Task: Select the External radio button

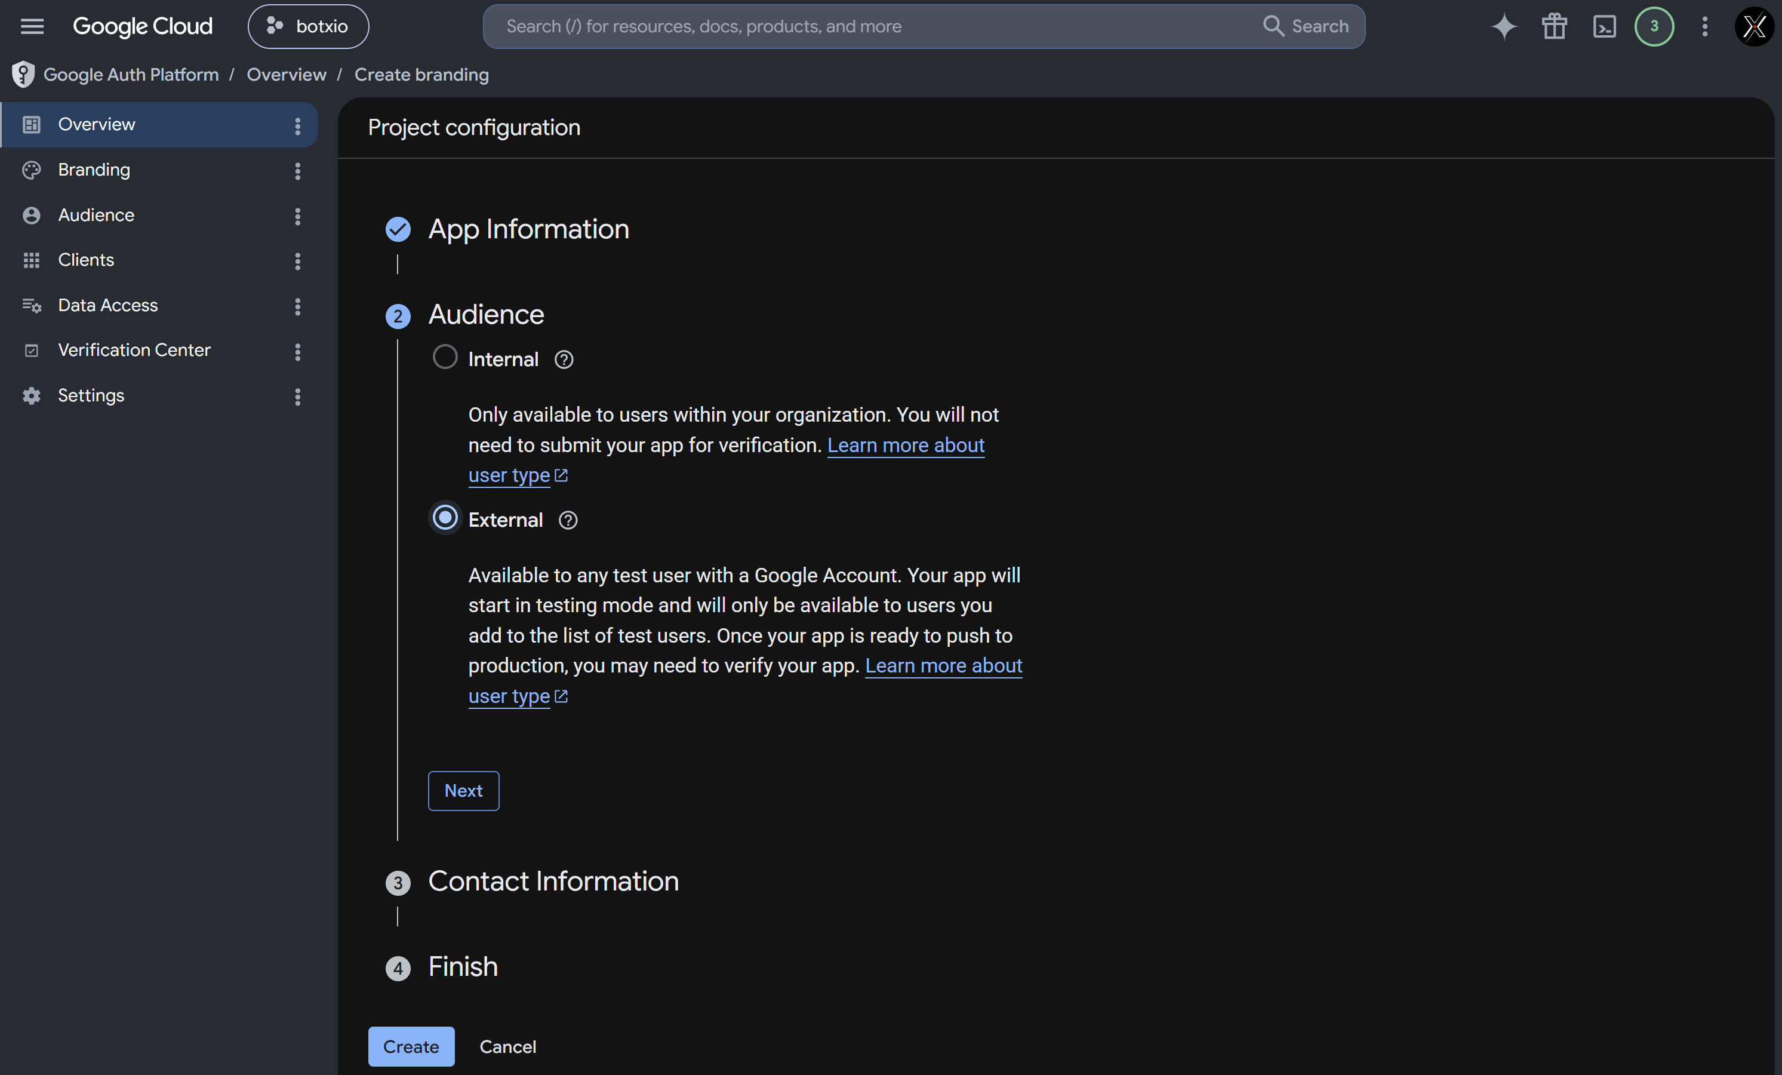Action: click(x=445, y=517)
